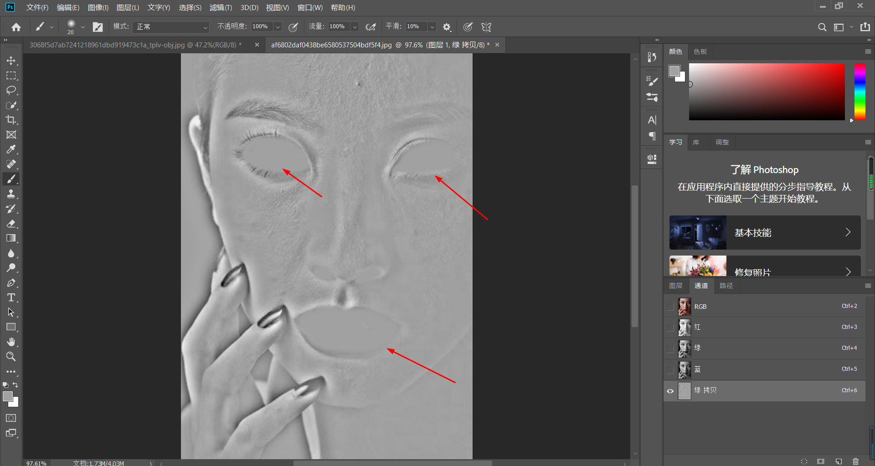The height and width of the screenshot is (466, 875).
Task: Toggle the brush settings panel button
Action: (x=98, y=27)
